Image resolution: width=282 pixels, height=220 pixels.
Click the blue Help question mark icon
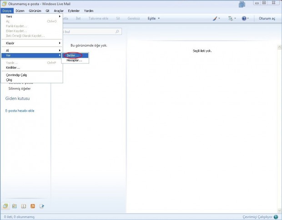click(x=244, y=18)
